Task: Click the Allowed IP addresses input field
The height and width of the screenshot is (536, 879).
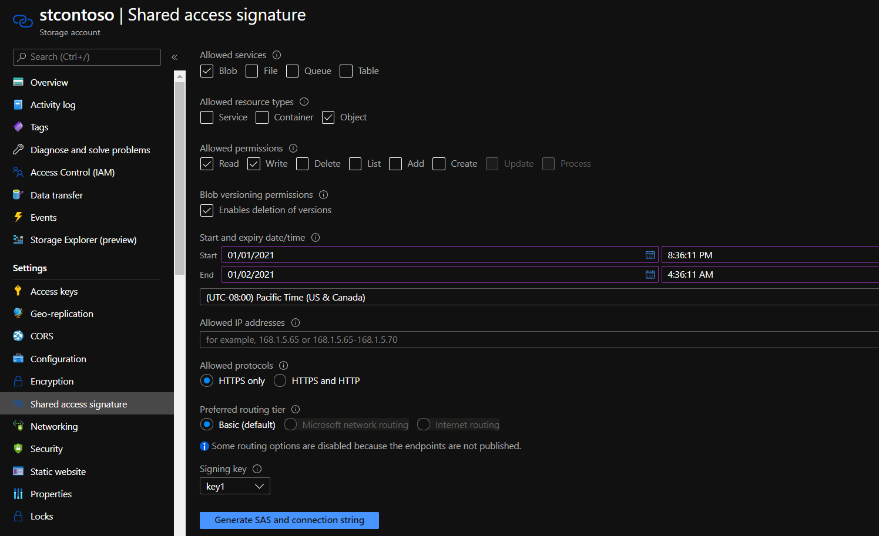Action: (x=539, y=339)
